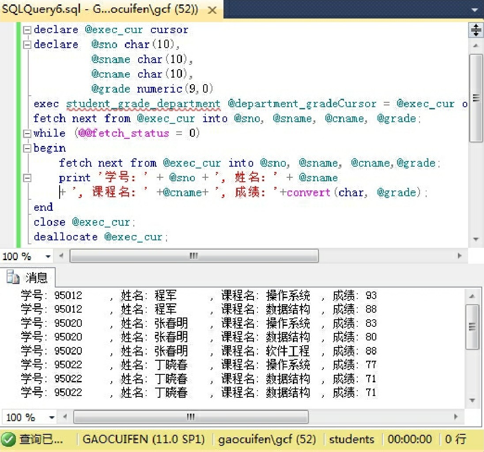Click the 'end' keyword line in code
484x452 pixels.
coord(43,207)
